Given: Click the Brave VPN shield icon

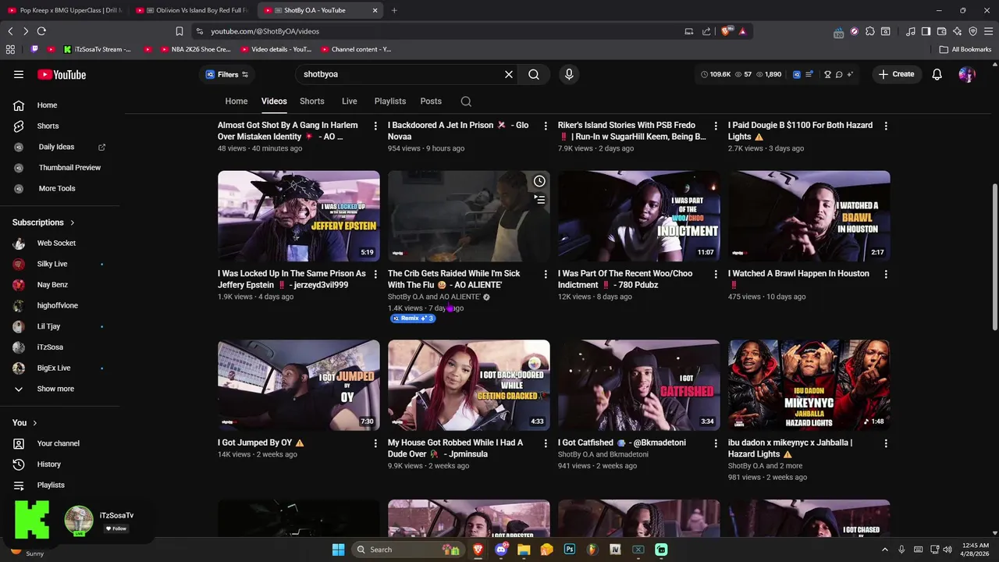Looking at the screenshot, I should point(972,31).
